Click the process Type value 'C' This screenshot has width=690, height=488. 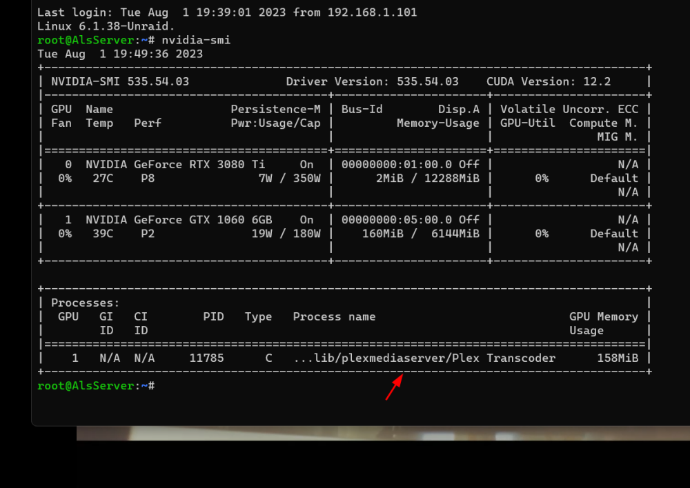click(x=268, y=358)
